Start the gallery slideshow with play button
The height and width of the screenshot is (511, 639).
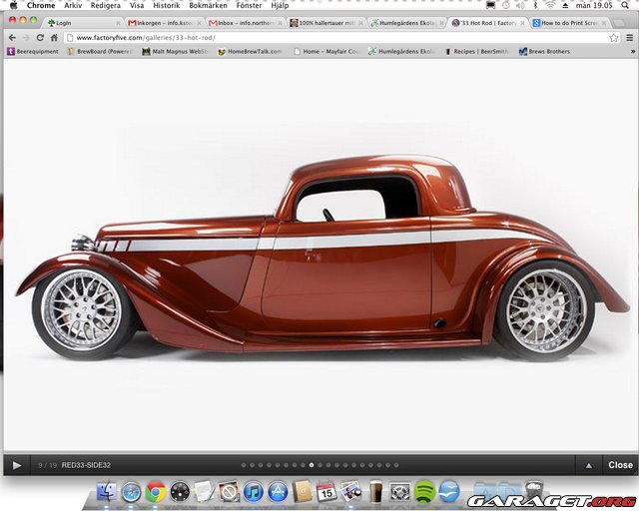click(x=17, y=465)
